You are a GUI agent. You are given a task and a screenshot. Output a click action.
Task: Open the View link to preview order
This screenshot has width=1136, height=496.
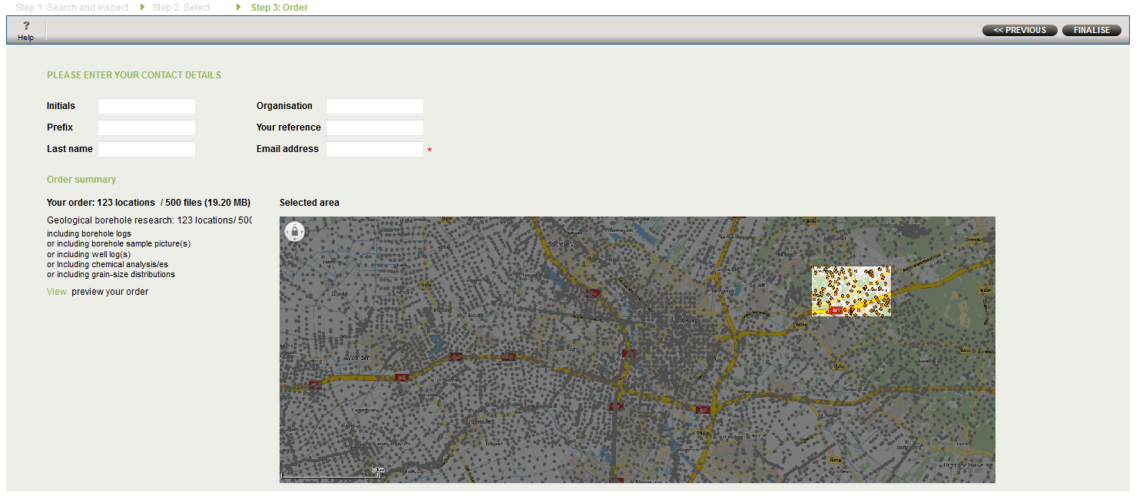click(x=57, y=292)
